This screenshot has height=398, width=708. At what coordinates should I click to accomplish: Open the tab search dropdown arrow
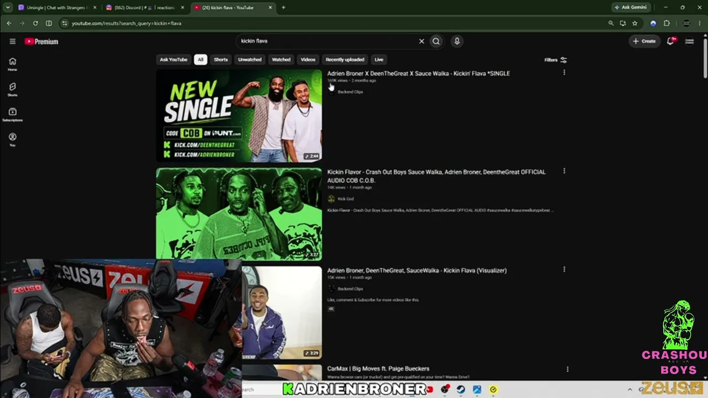pos(8,7)
